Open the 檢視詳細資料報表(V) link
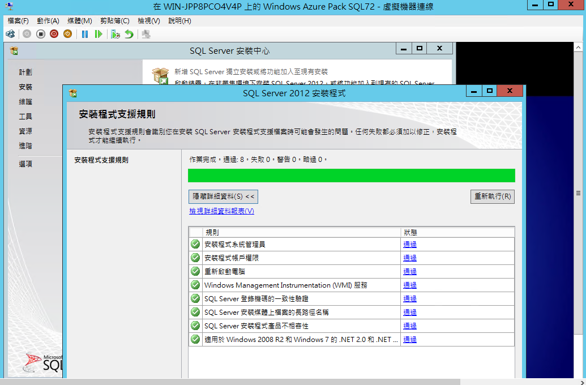This screenshot has height=385, width=586. click(221, 211)
